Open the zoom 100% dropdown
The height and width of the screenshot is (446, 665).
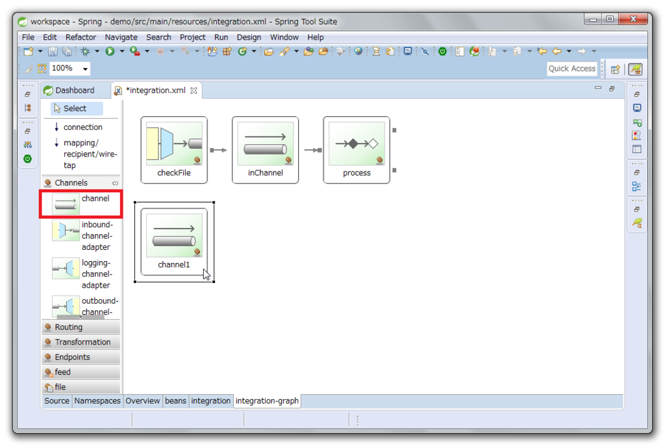(85, 69)
